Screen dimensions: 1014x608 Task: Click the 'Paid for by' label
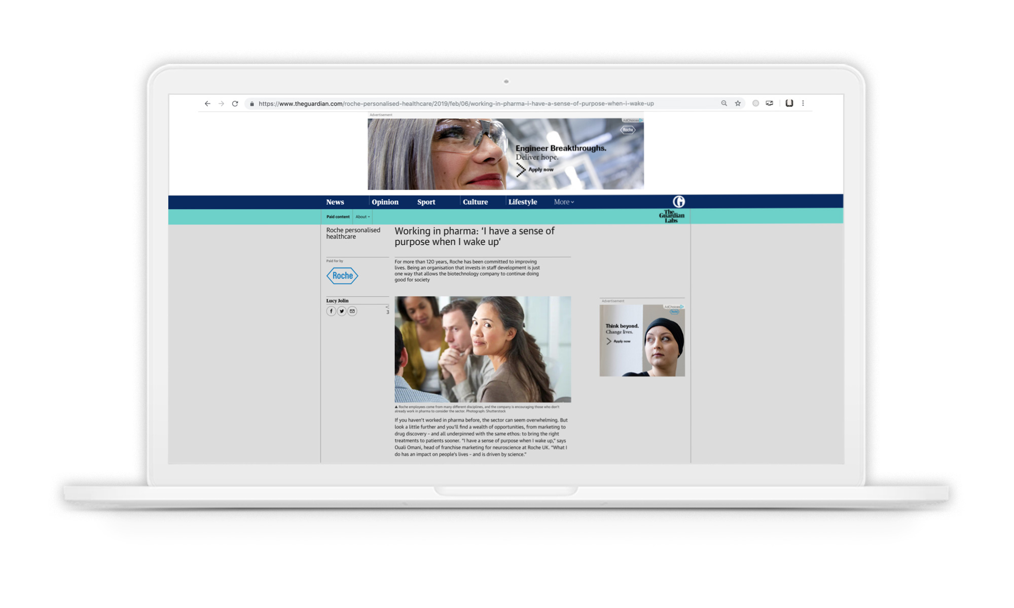(335, 261)
